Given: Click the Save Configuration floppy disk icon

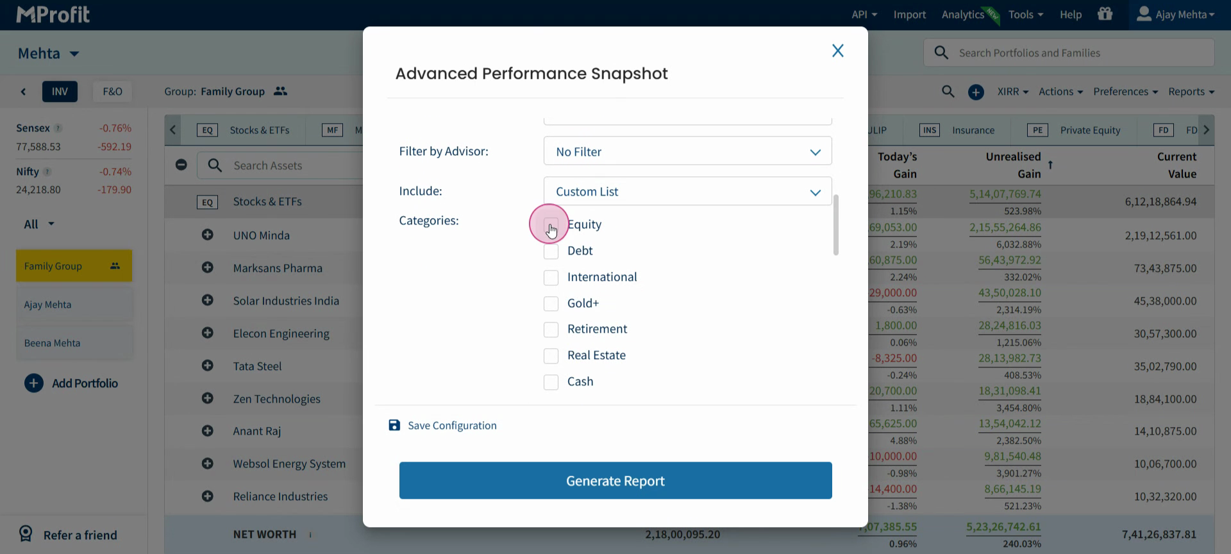Looking at the screenshot, I should [394, 425].
